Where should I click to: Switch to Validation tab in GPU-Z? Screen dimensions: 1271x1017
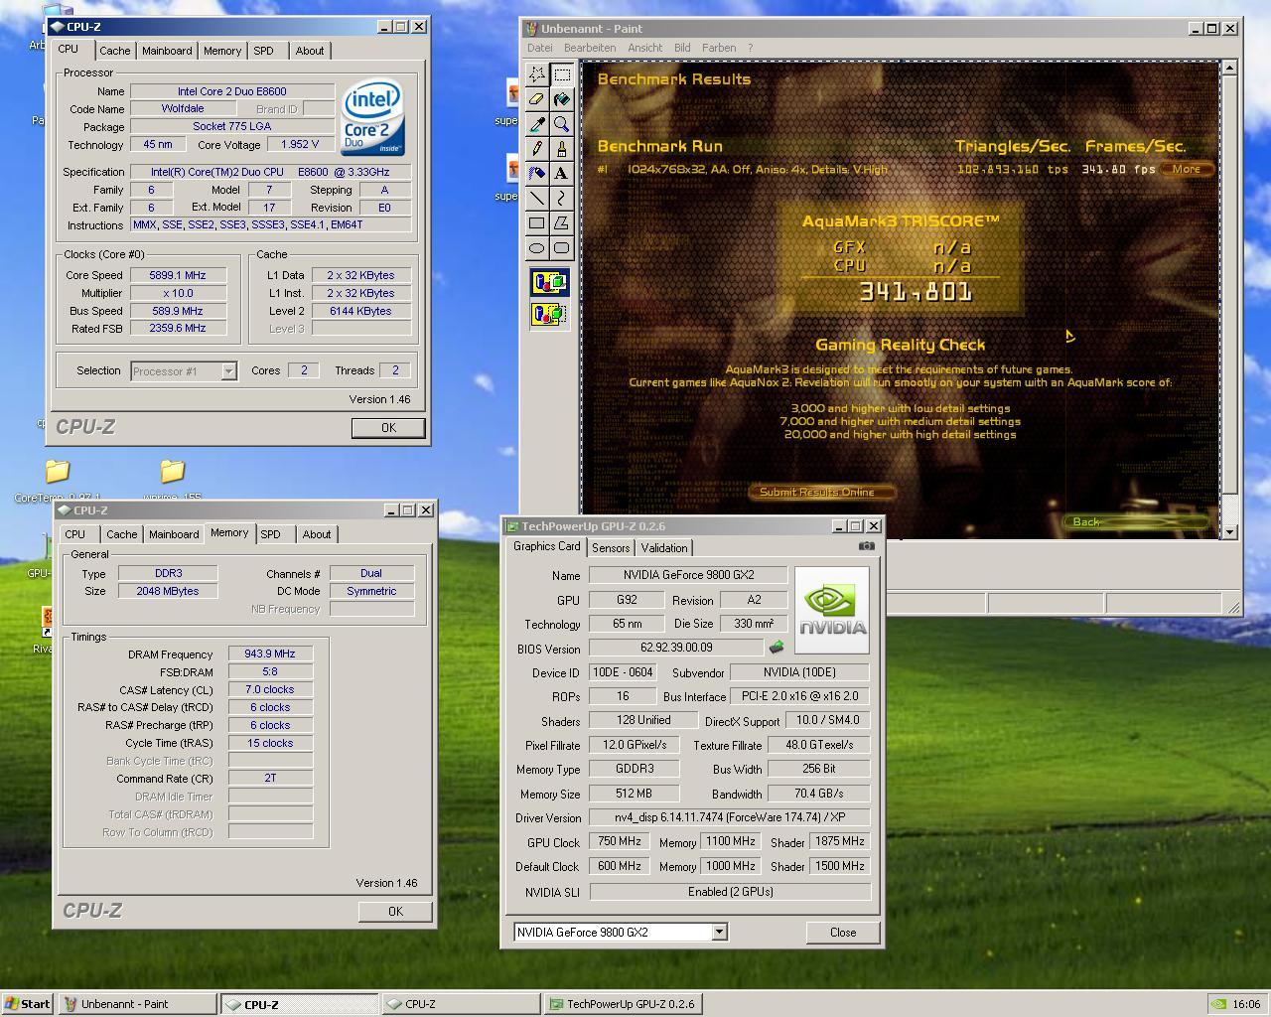[664, 548]
